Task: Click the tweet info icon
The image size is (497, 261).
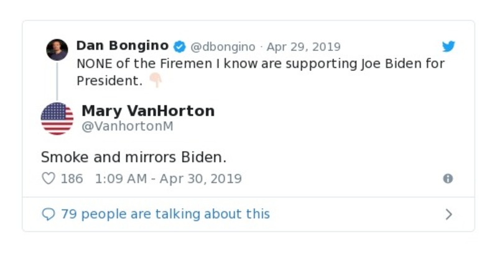Action: [x=448, y=179]
